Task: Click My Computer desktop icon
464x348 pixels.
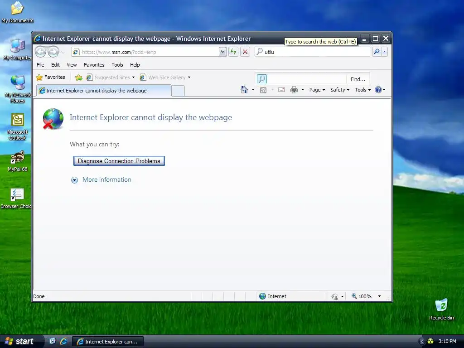Action: (x=17, y=49)
